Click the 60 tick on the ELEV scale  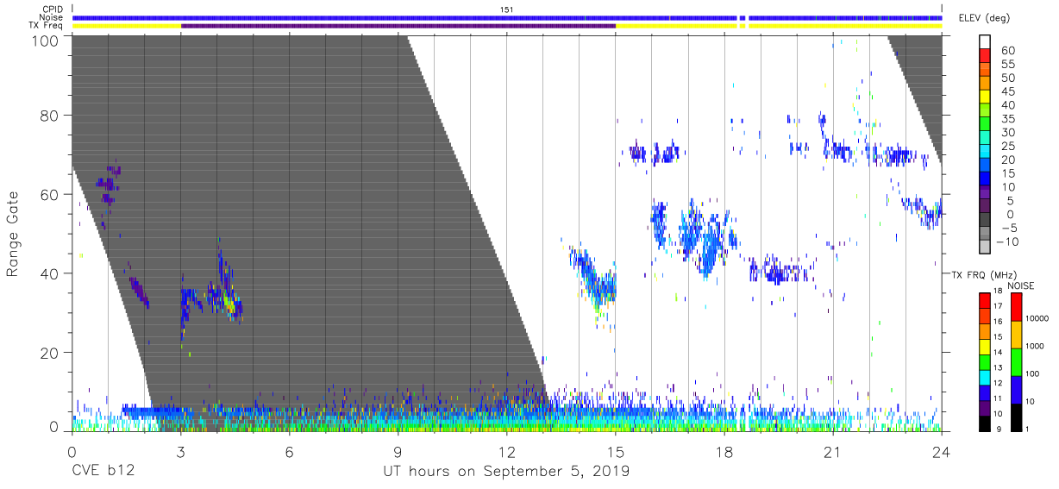(1007, 50)
